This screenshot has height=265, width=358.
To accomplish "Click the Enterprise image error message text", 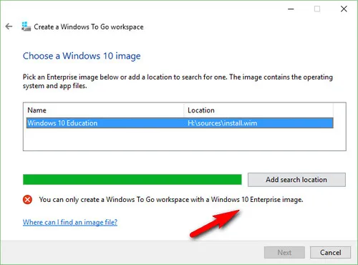I will 171,199.
